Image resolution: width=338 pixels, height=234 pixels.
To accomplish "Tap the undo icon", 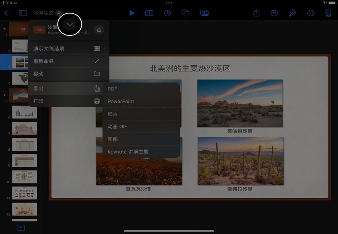I will 274,13.
